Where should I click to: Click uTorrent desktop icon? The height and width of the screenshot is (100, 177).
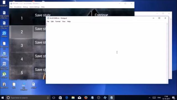coord(4,75)
